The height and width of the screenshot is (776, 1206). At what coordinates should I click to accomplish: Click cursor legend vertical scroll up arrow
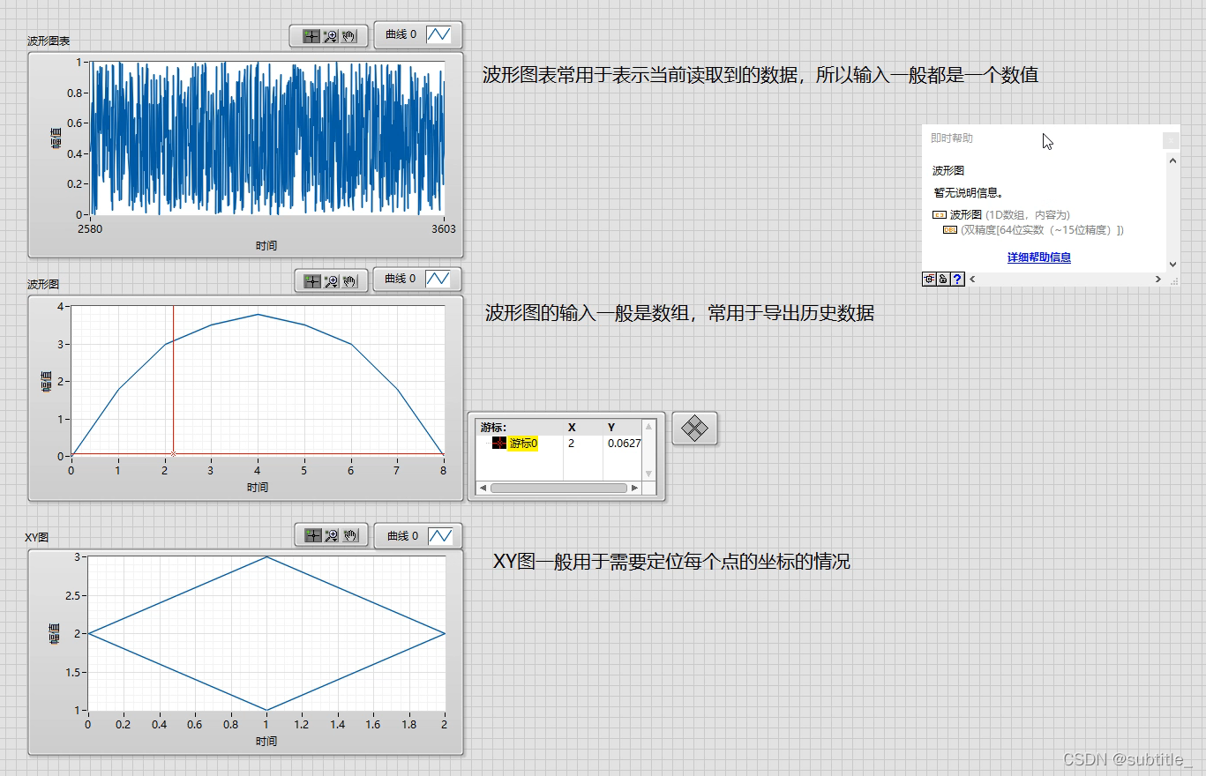(x=649, y=427)
